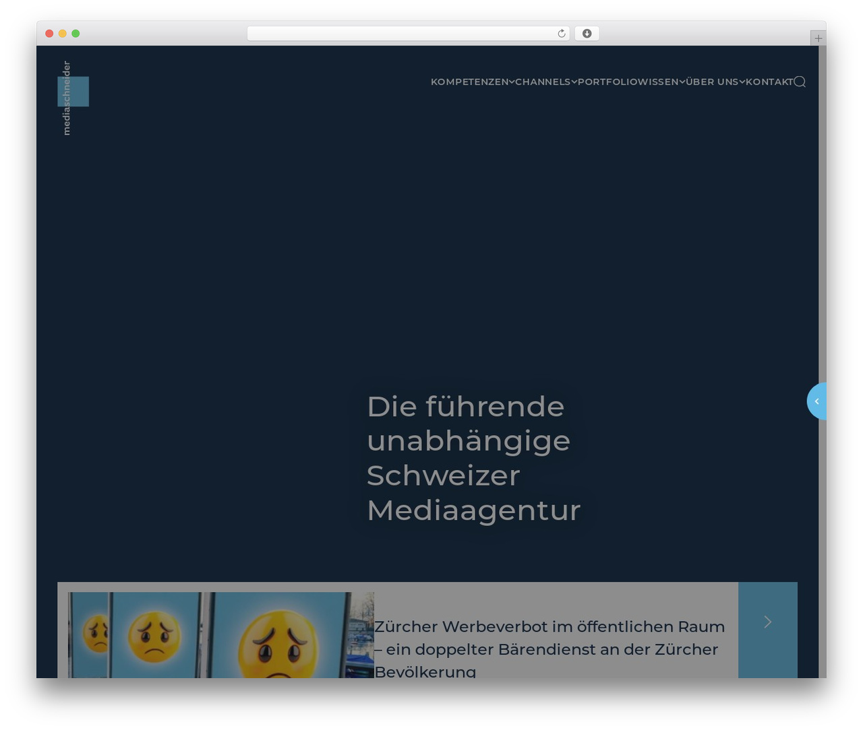Viewport: 863px width, 730px height.
Task: Click the browser download arrow icon
Action: tap(587, 34)
